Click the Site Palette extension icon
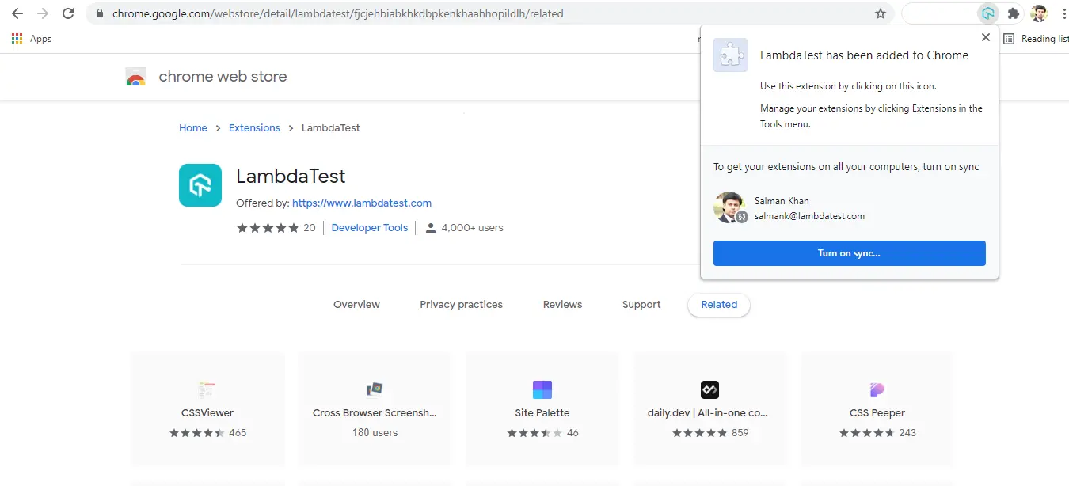This screenshot has width=1069, height=486. point(542,389)
